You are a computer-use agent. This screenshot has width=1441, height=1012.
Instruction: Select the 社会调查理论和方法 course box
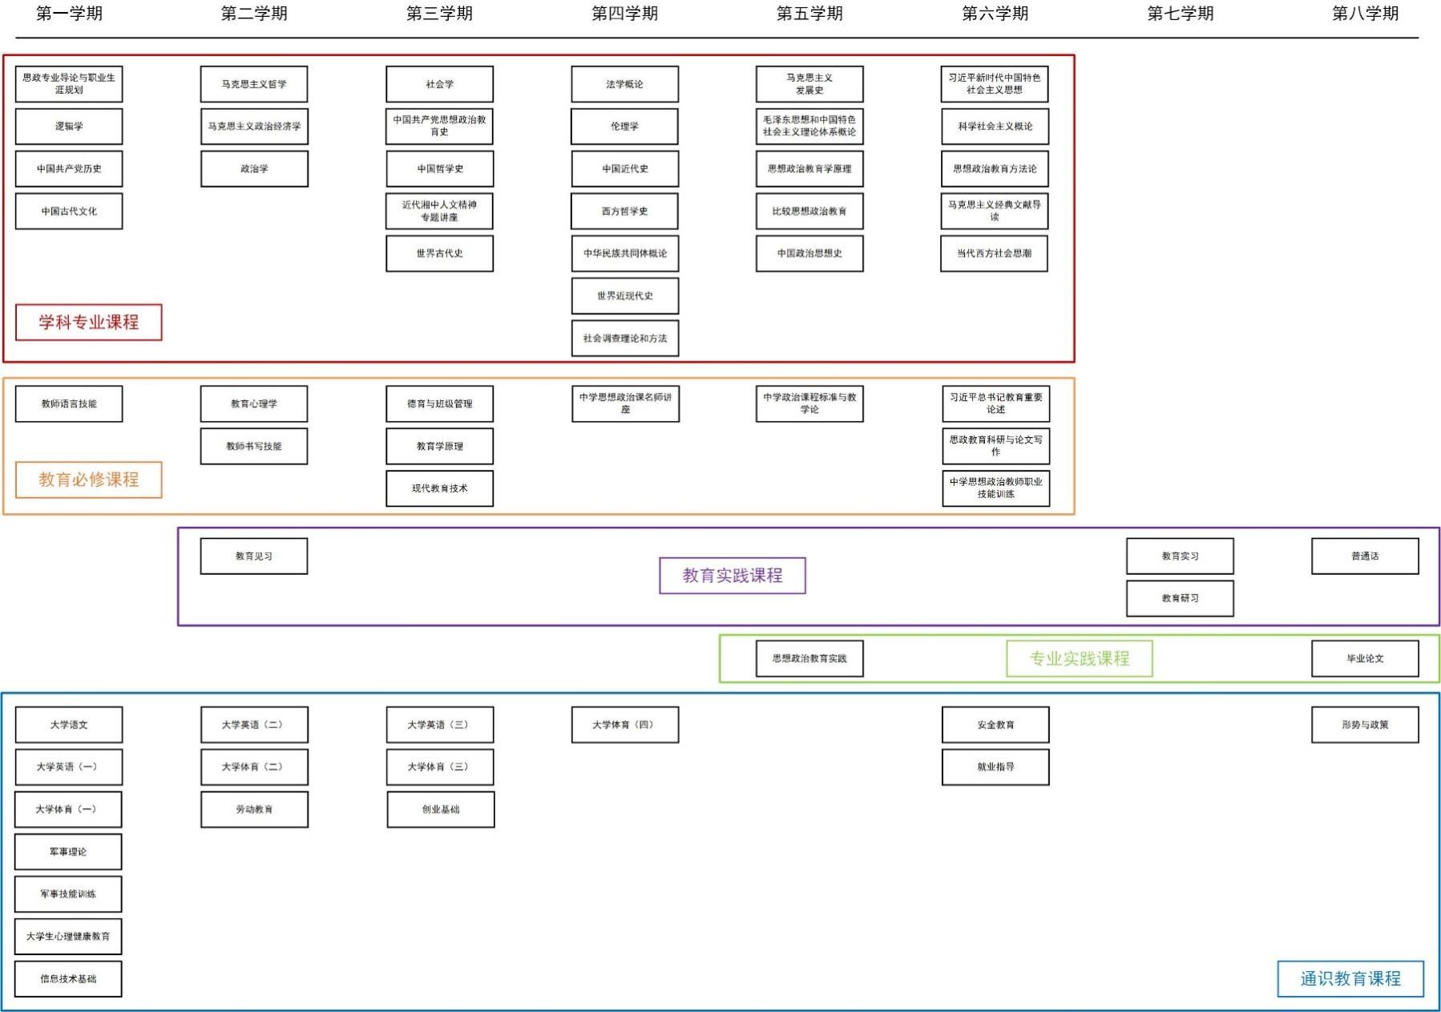pos(624,338)
